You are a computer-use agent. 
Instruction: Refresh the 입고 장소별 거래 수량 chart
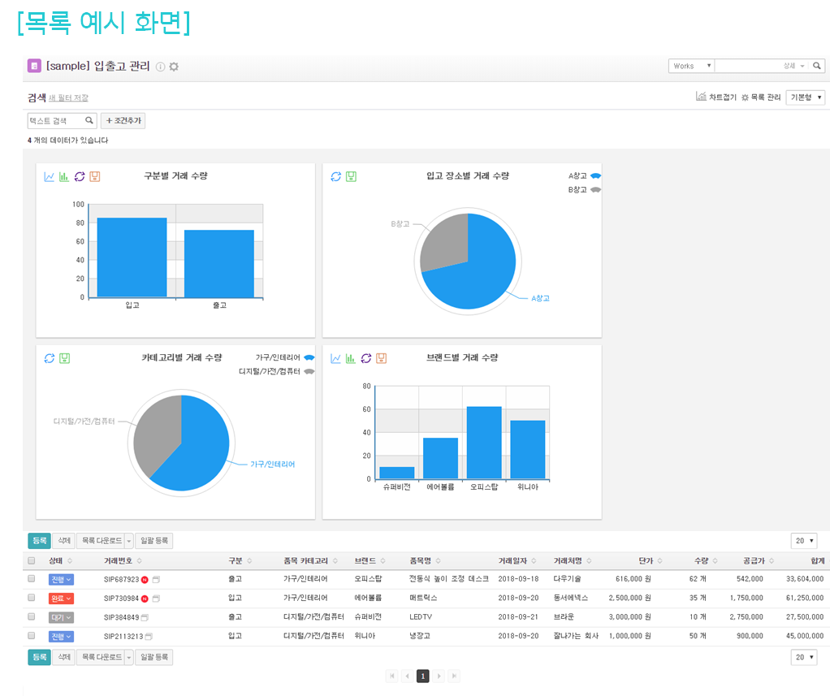click(x=336, y=176)
